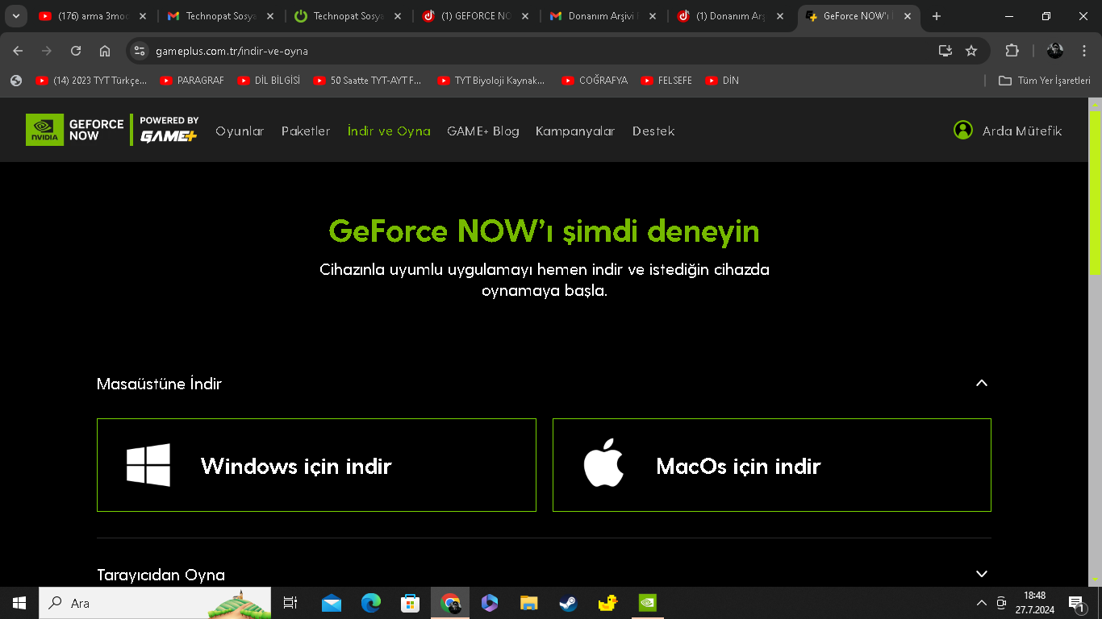
Task: Open the Tüm Yer İşaretleri bookmarks folder
Action: click(x=1045, y=81)
